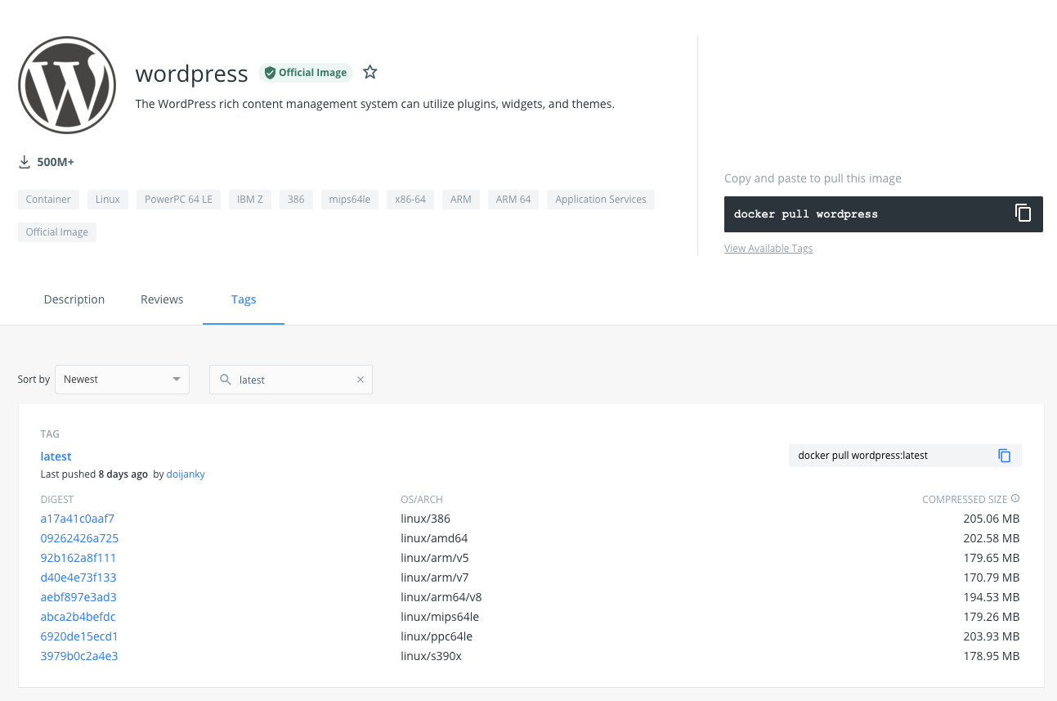Click the docker pull wordpress code box

[884, 214]
